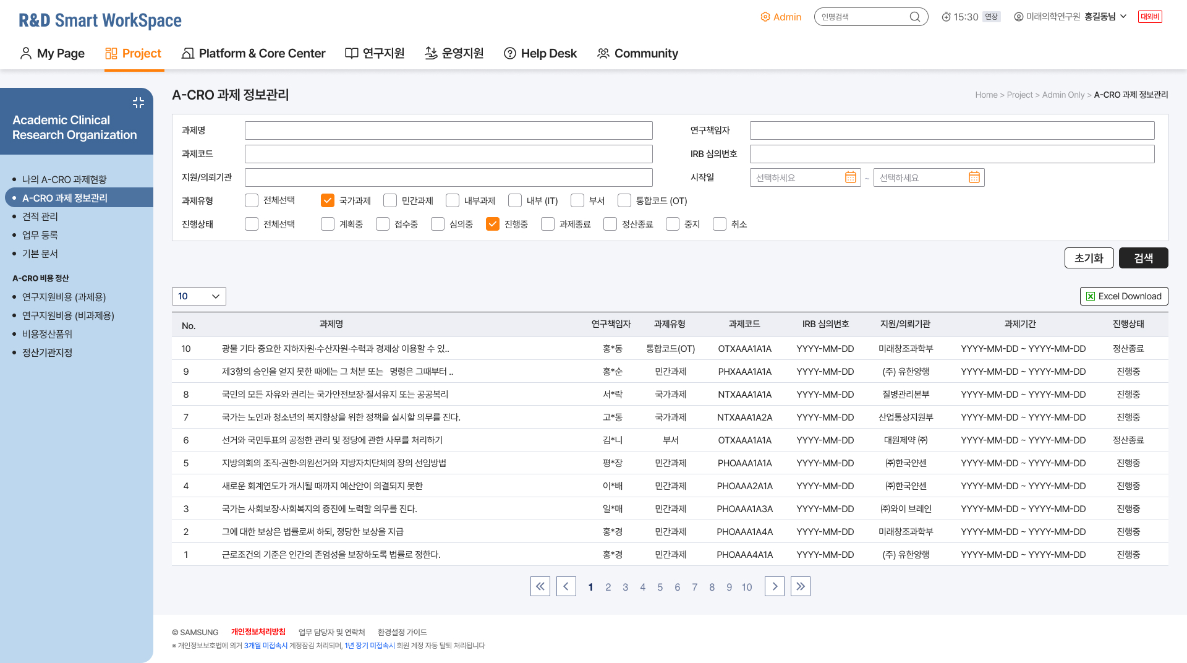Click the IRB 심의번호 input field
The image size is (1187, 663).
coord(952,154)
